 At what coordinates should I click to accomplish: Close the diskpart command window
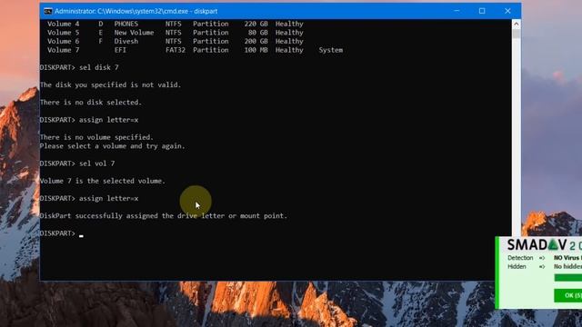[507, 11]
